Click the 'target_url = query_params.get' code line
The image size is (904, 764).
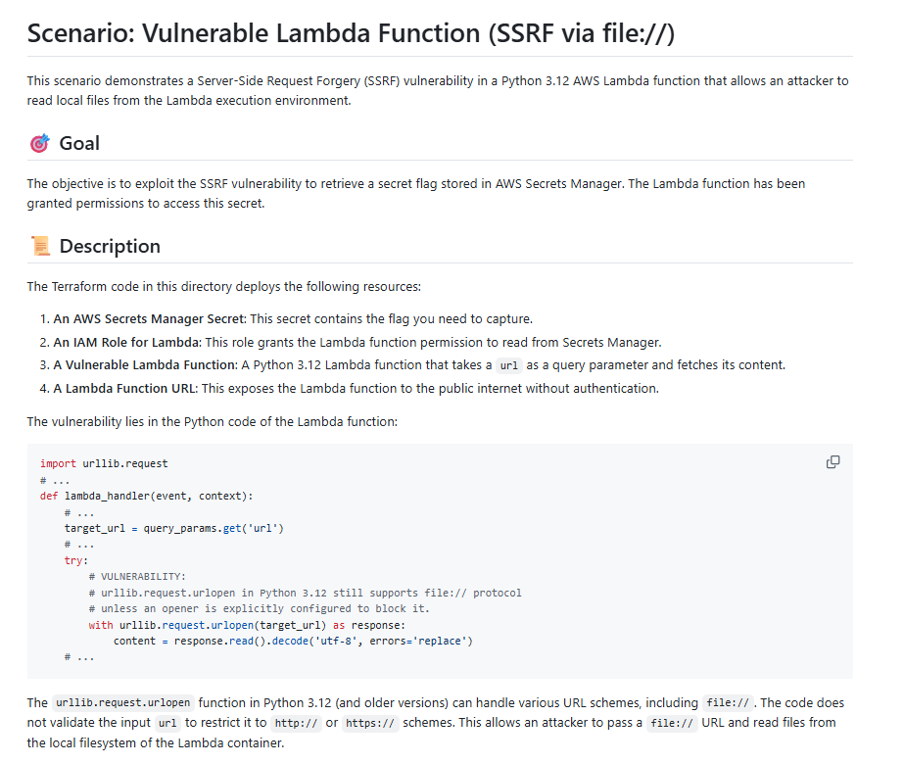[174, 528]
